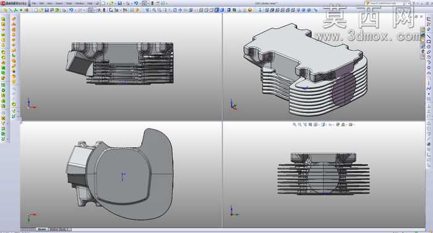The width and height of the screenshot is (433, 233).
Task: Select Pan tool in toolbar
Action: 180,11
